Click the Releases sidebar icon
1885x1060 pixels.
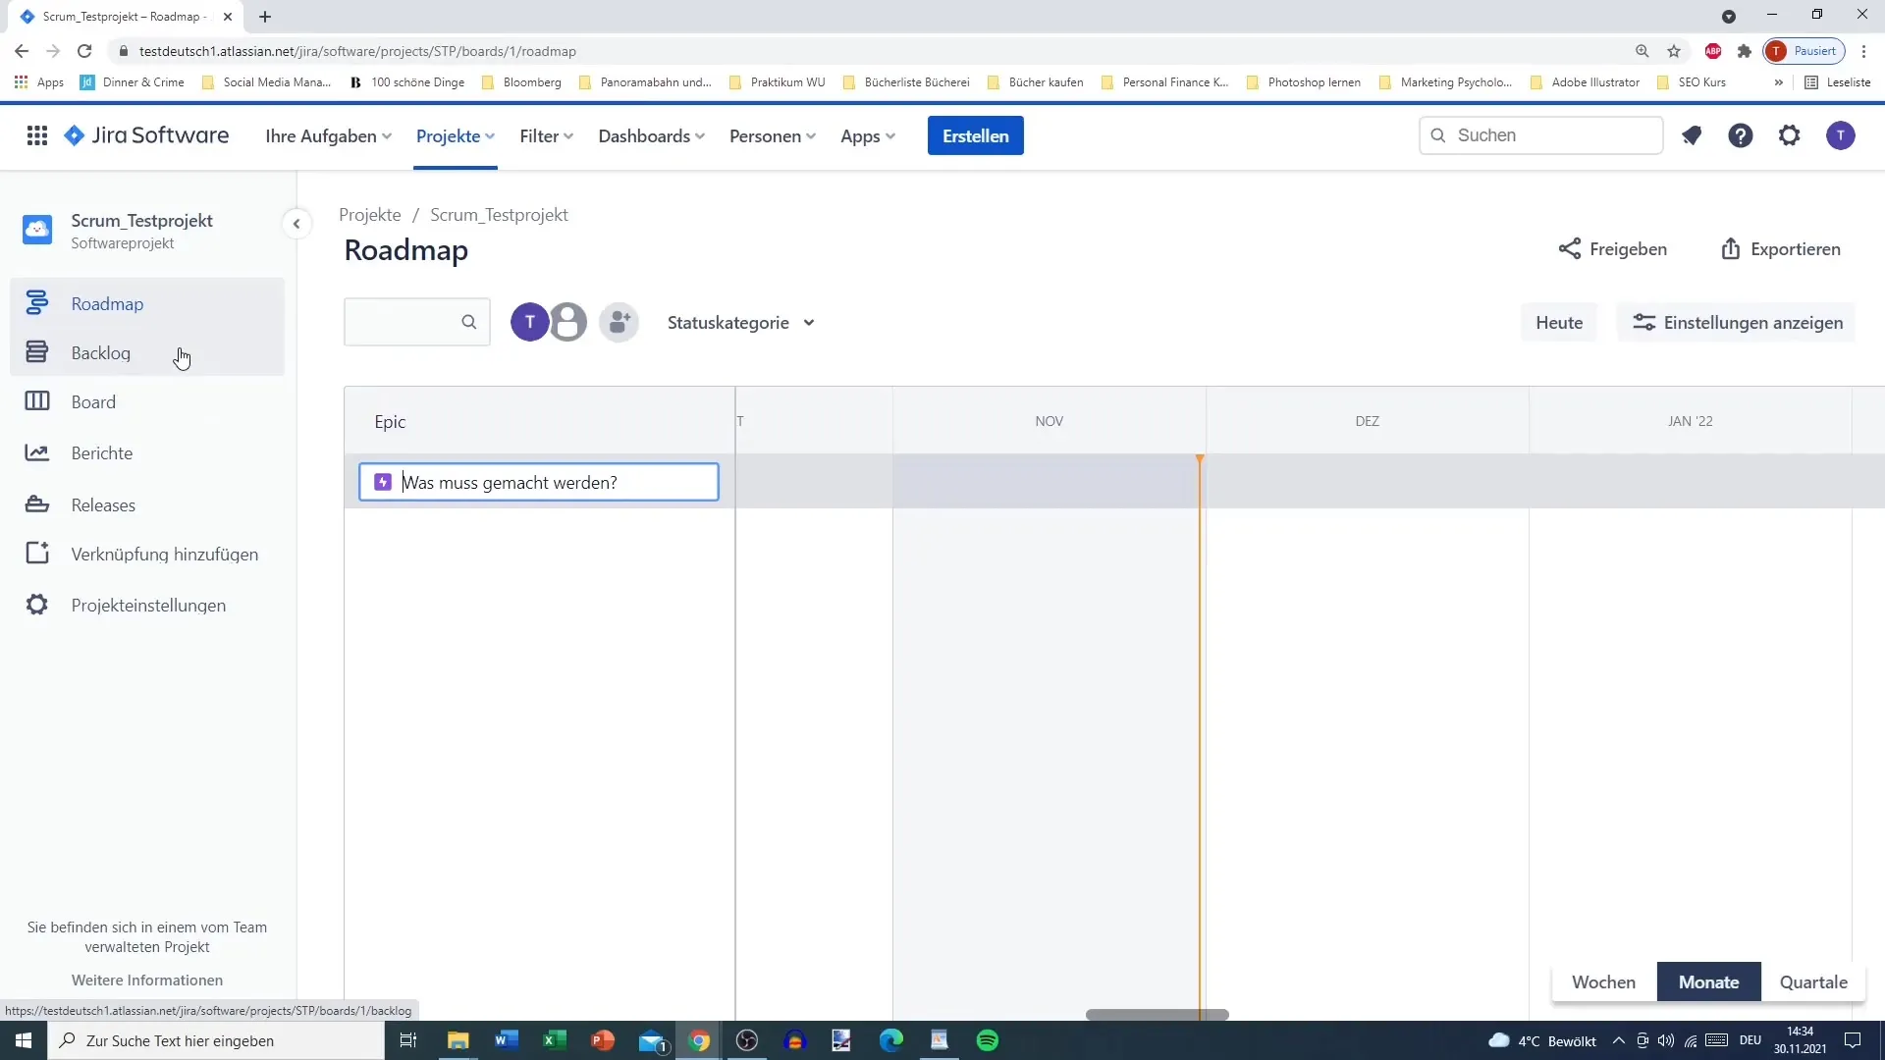(37, 503)
